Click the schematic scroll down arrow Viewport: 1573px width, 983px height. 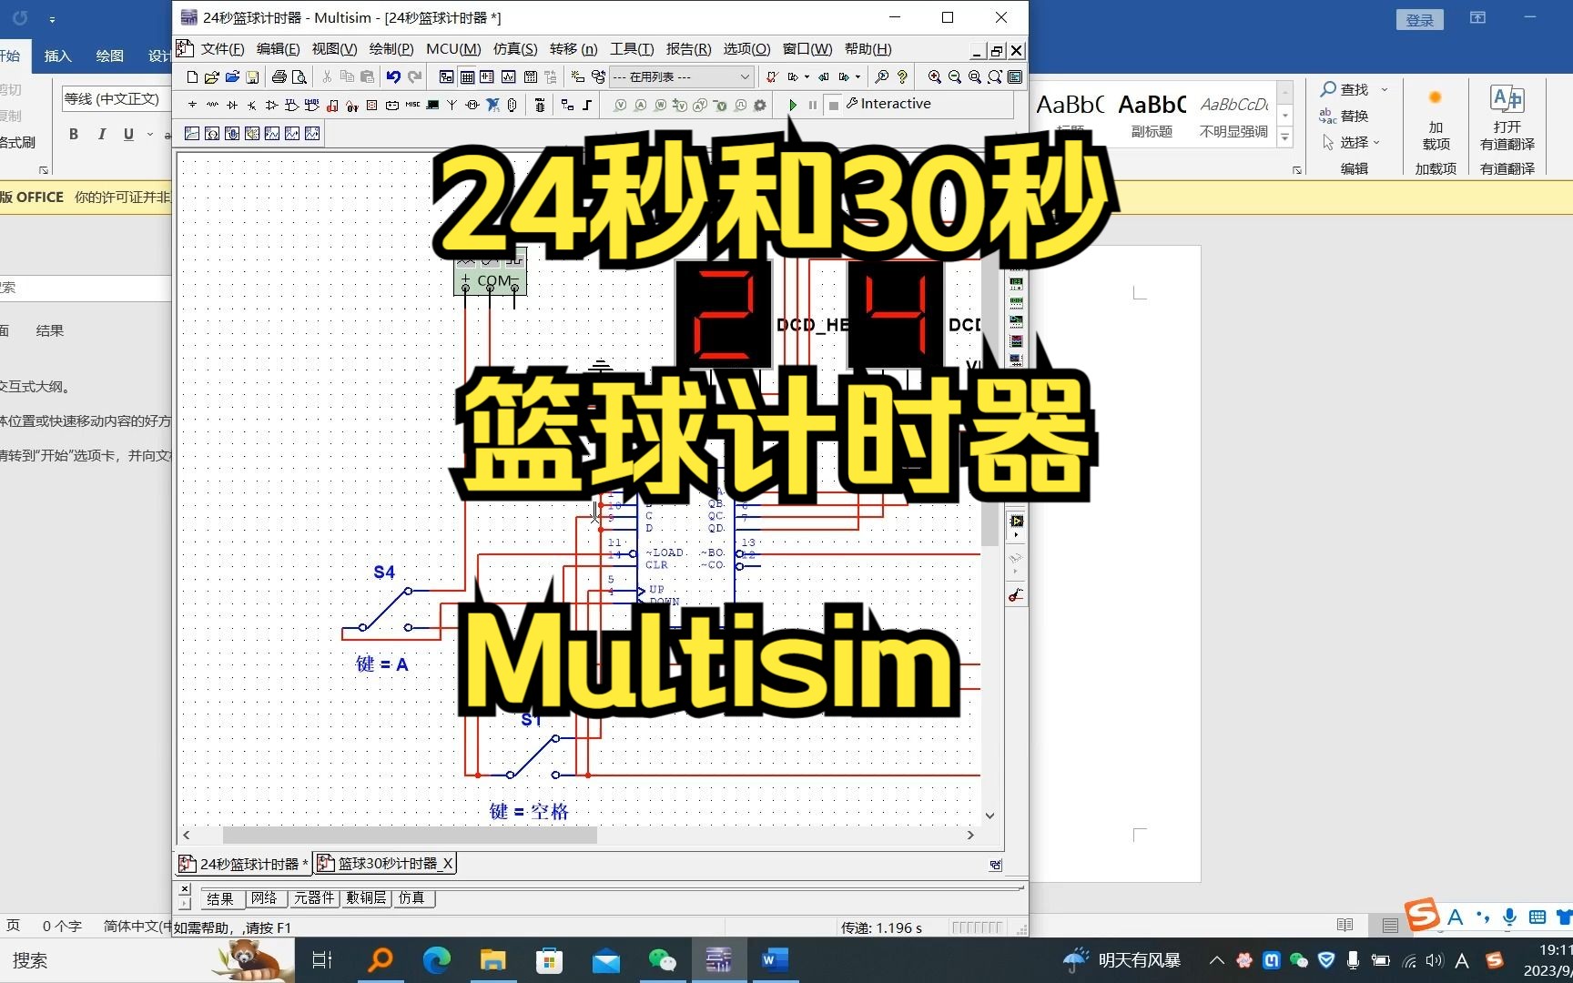coord(989,816)
